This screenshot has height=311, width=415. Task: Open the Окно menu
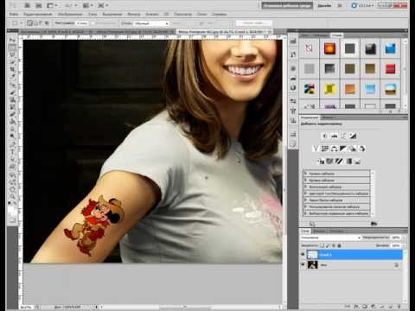[x=201, y=14]
